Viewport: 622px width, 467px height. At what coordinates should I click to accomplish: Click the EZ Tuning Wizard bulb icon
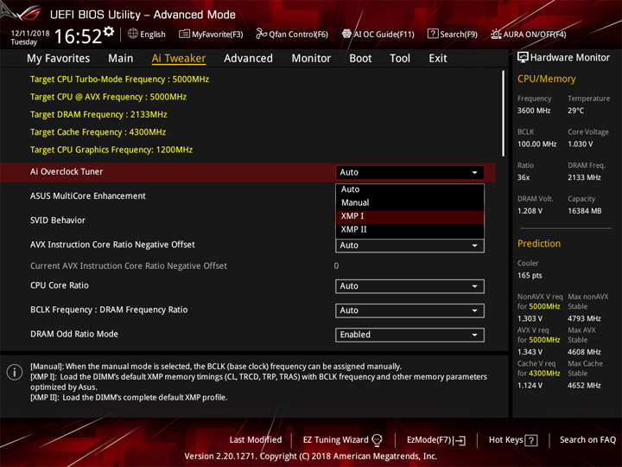pyautogui.click(x=377, y=440)
